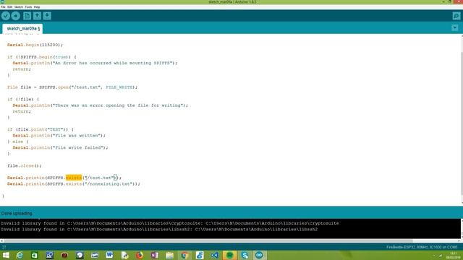This screenshot has width=463, height=260.
Task: Launch Firefox from the taskbar
Action: [140, 255]
